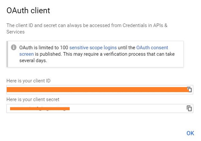The height and width of the screenshot is (141, 201).
Task: Select the redacted client secret value
Action: click(40, 109)
